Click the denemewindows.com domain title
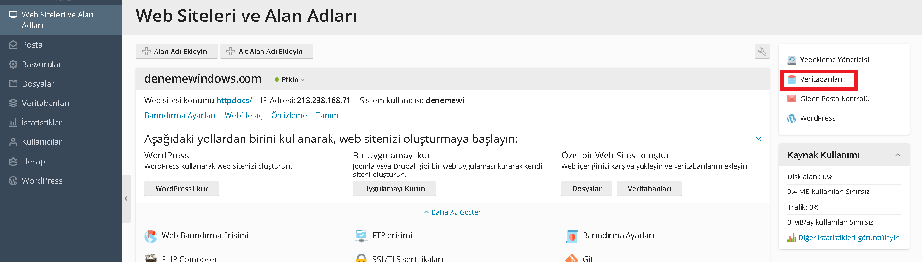Image resolution: width=922 pixels, height=262 pixels. pos(203,79)
